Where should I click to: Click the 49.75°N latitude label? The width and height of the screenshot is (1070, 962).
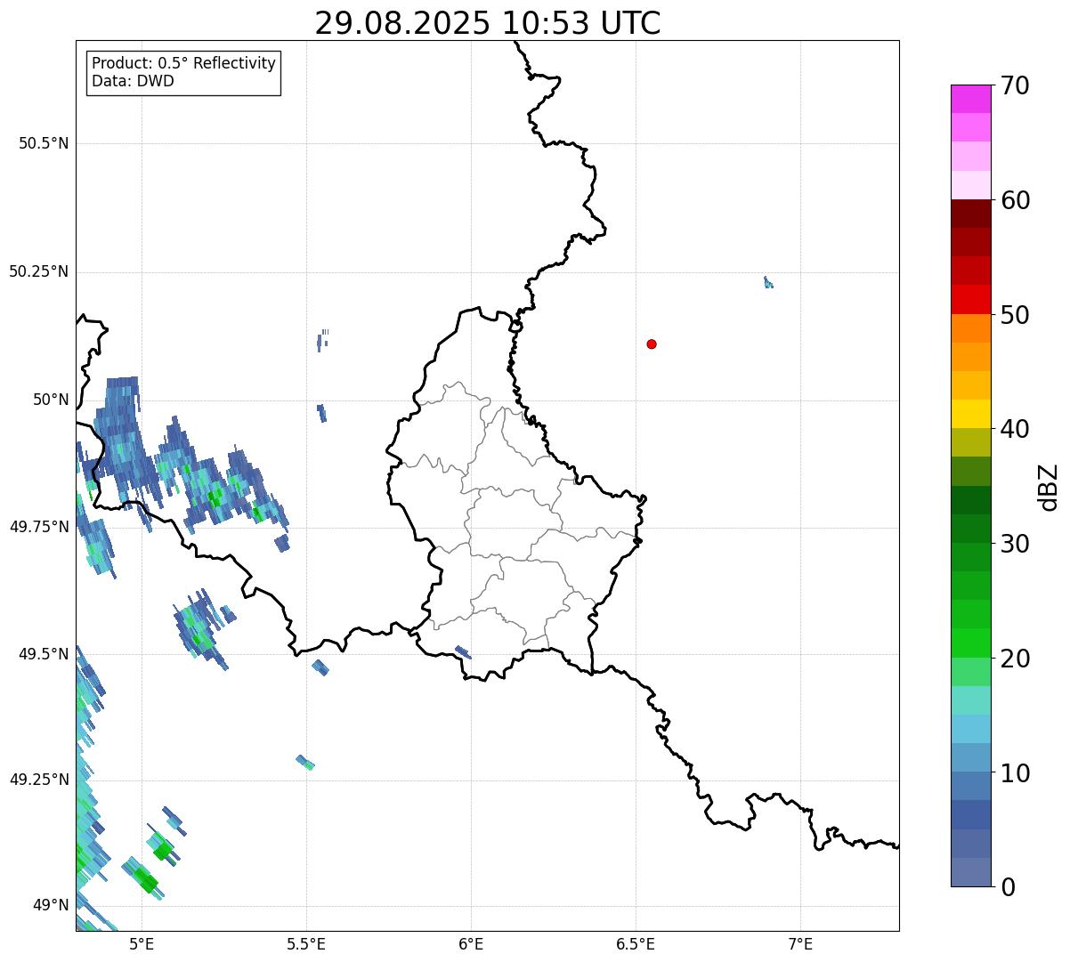click(x=39, y=527)
